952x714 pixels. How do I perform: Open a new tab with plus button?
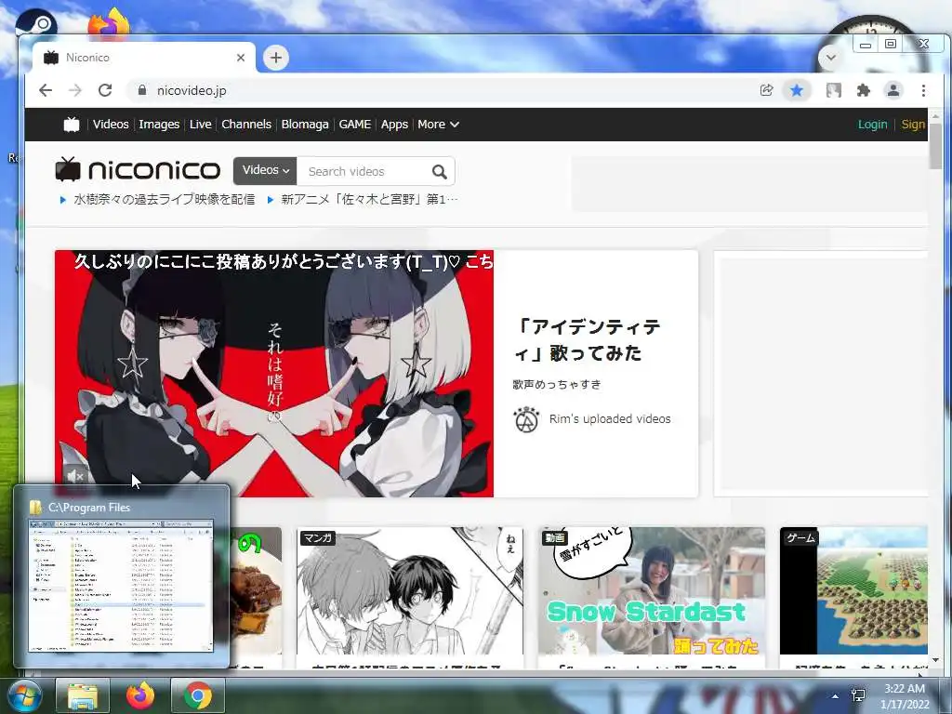[x=275, y=58]
